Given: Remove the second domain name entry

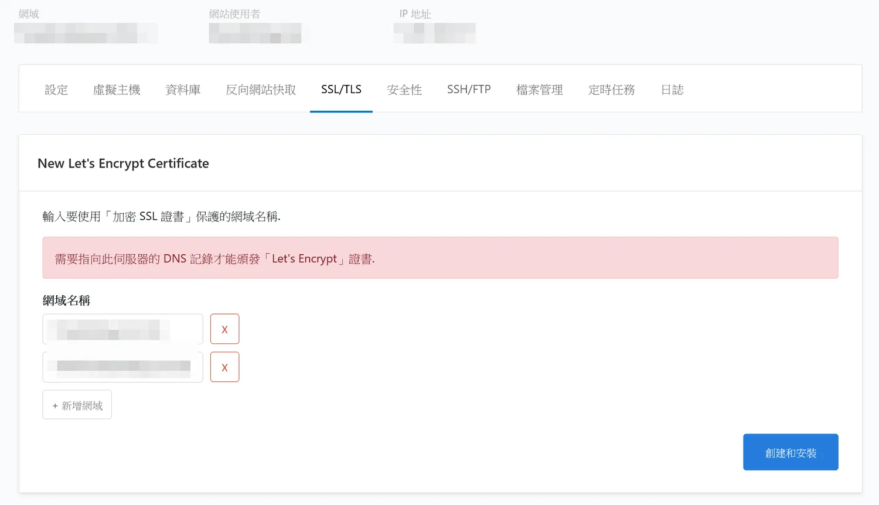Looking at the screenshot, I should point(224,367).
